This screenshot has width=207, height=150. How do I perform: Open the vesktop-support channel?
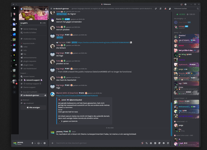pos(33,84)
